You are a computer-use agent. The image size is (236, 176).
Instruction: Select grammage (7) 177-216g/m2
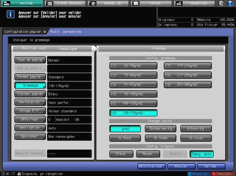188,66
